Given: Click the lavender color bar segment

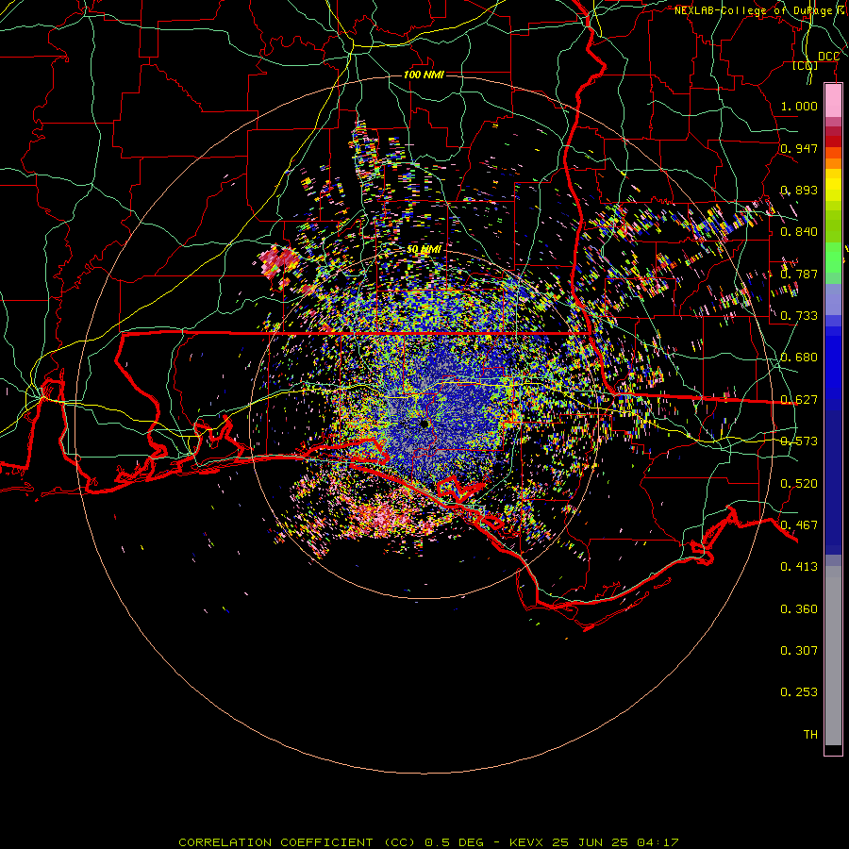Looking at the screenshot, I should tap(833, 299).
